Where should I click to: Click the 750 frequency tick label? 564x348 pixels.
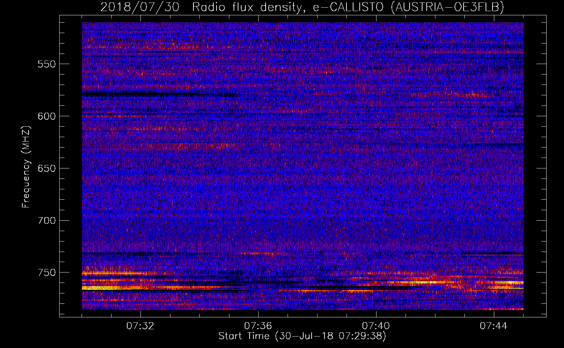[x=47, y=272]
